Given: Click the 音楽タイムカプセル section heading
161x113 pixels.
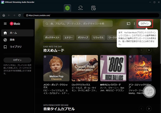Looking at the screenshot, I should tap(59, 109).
